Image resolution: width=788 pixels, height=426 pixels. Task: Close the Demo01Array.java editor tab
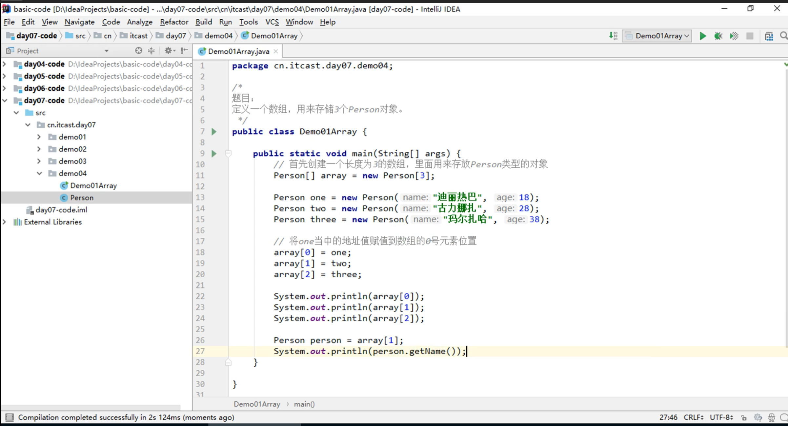coord(276,51)
